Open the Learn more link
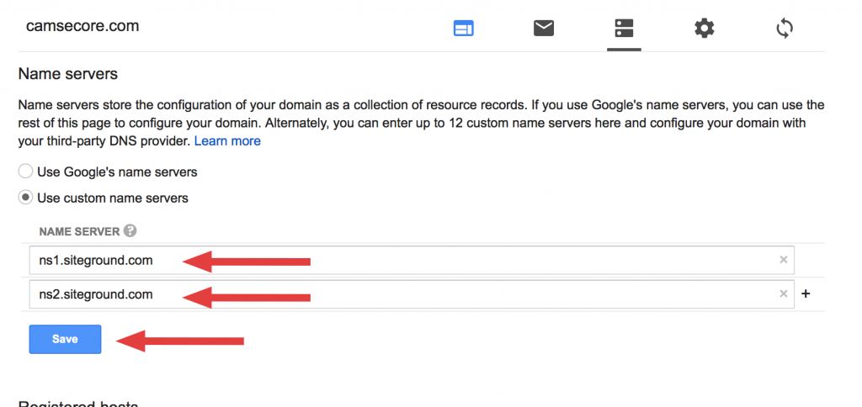The width and height of the screenshot is (862, 407). pyautogui.click(x=227, y=141)
